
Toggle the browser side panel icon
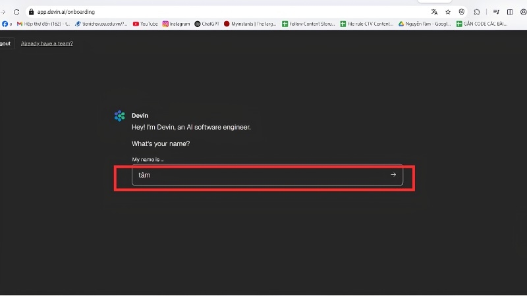pos(510,12)
